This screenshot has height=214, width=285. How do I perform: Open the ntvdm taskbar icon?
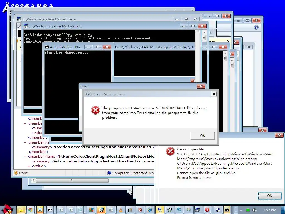pos(197,210)
